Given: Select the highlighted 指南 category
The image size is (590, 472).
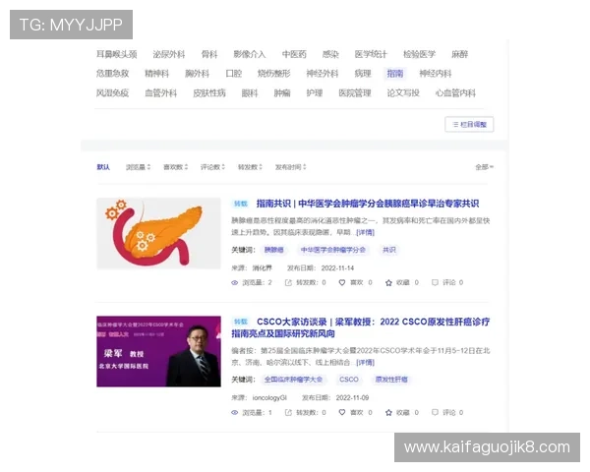Looking at the screenshot, I should 395,74.
